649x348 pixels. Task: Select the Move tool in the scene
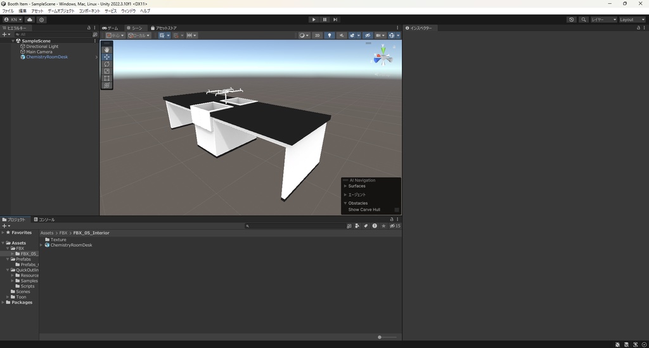click(x=106, y=56)
